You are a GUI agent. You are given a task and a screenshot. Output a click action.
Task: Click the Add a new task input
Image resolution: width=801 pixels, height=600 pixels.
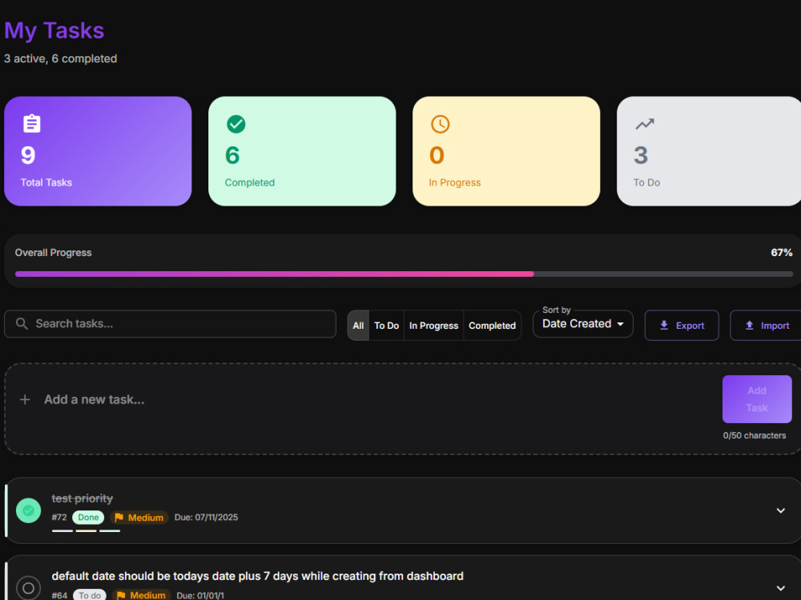click(x=378, y=399)
